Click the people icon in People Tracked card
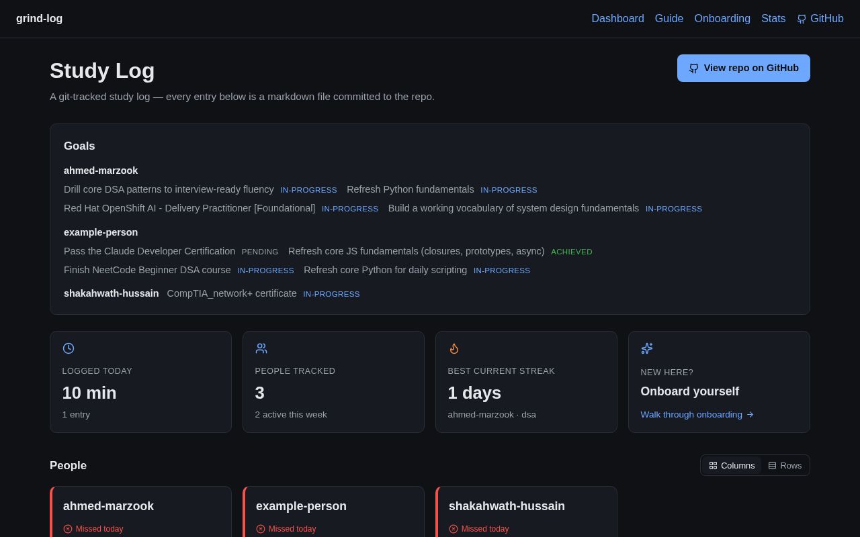860x537 pixels. [261, 348]
